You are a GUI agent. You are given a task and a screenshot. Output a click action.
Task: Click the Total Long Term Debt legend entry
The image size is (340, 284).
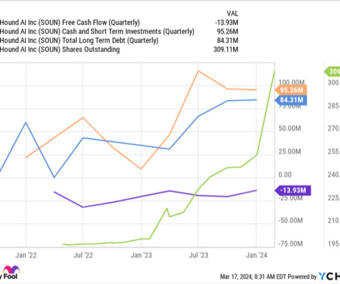[x=79, y=40]
